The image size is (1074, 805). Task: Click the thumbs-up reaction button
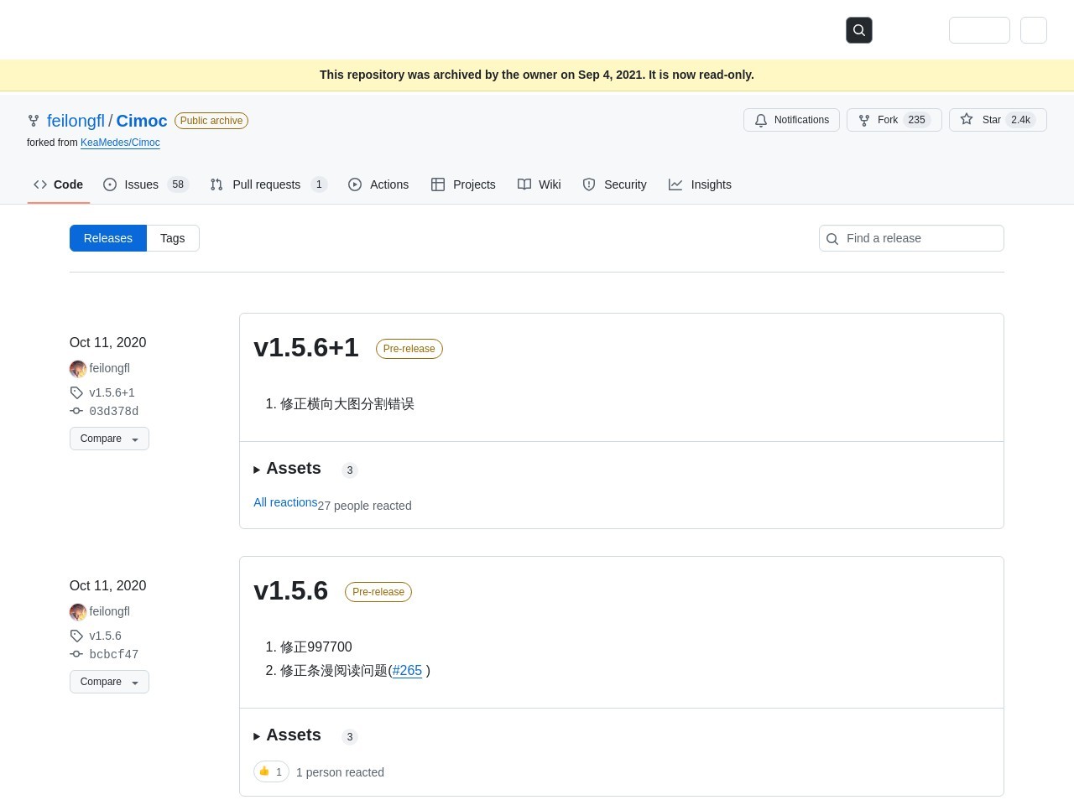pyautogui.click(x=271, y=771)
